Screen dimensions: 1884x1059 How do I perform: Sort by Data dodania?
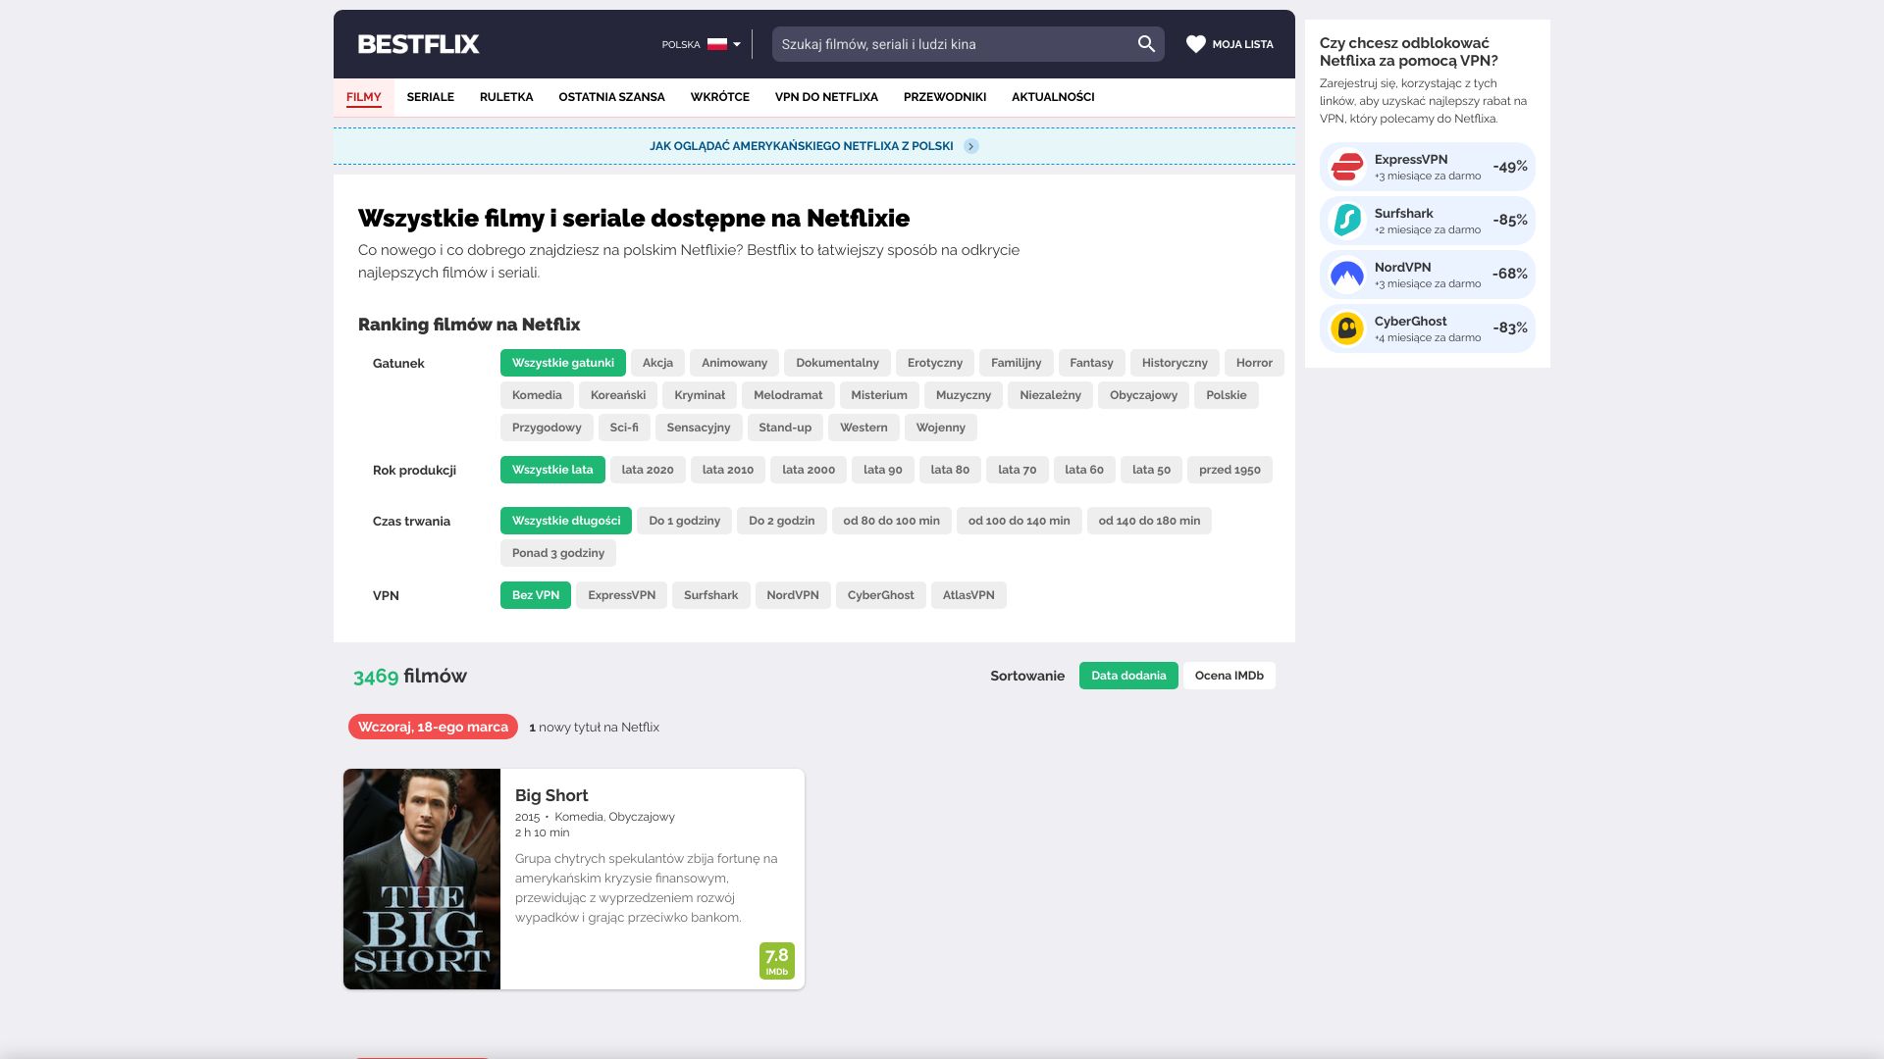1128,676
